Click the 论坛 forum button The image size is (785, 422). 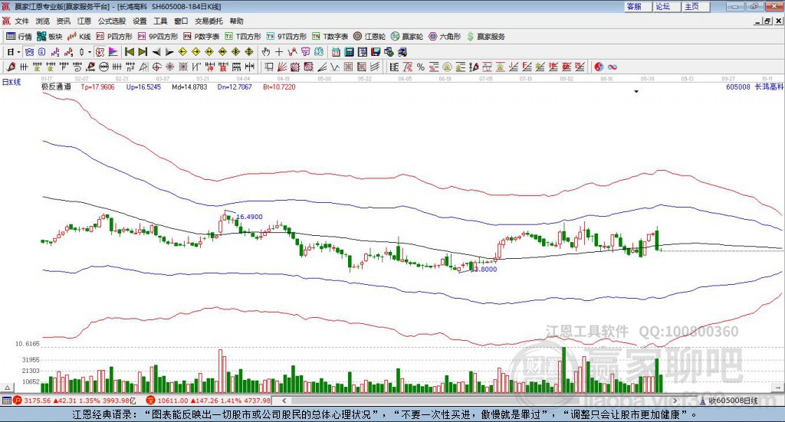(666, 6)
